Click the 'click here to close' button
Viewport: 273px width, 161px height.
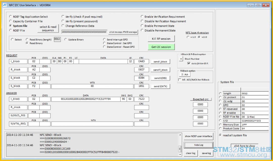[x=244, y=146]
